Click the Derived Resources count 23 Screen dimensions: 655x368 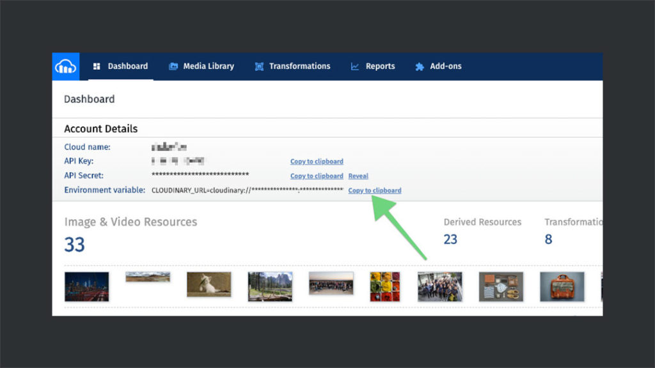click(450, 240)
